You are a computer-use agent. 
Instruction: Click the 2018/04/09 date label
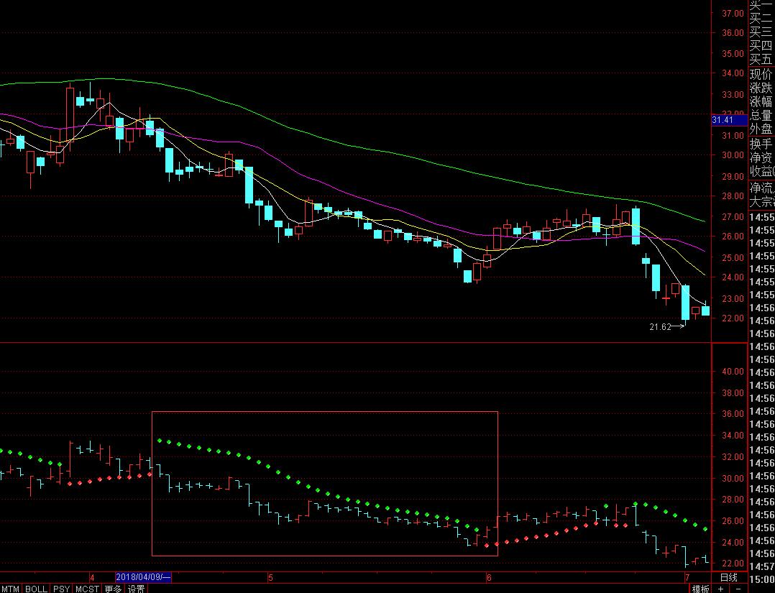click(144, 577)
